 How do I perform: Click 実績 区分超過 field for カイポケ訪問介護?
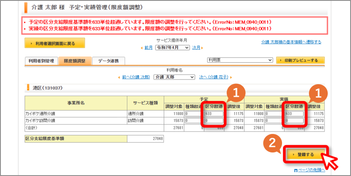[x=294, y=121]
